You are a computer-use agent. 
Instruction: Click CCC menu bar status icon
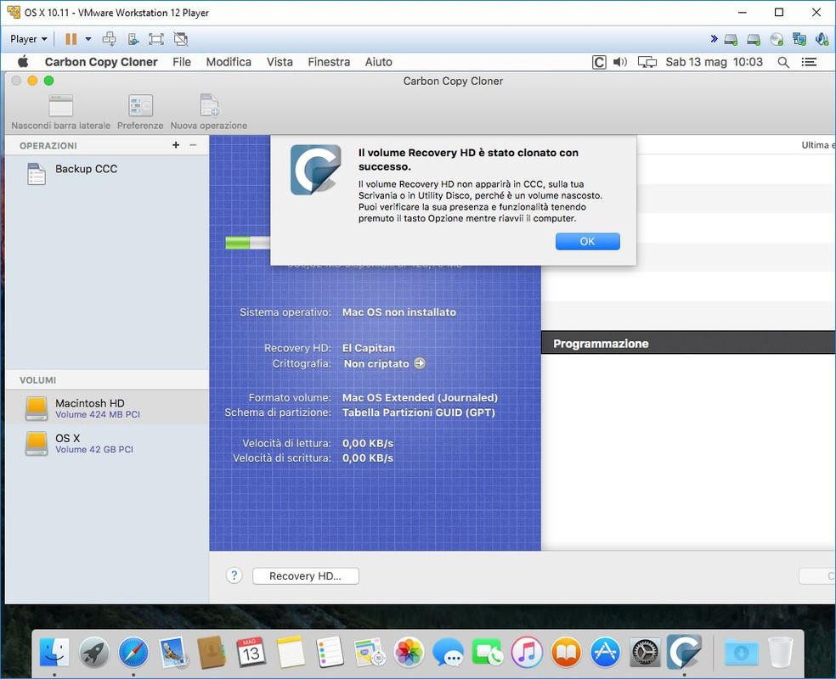coord(599,62)
